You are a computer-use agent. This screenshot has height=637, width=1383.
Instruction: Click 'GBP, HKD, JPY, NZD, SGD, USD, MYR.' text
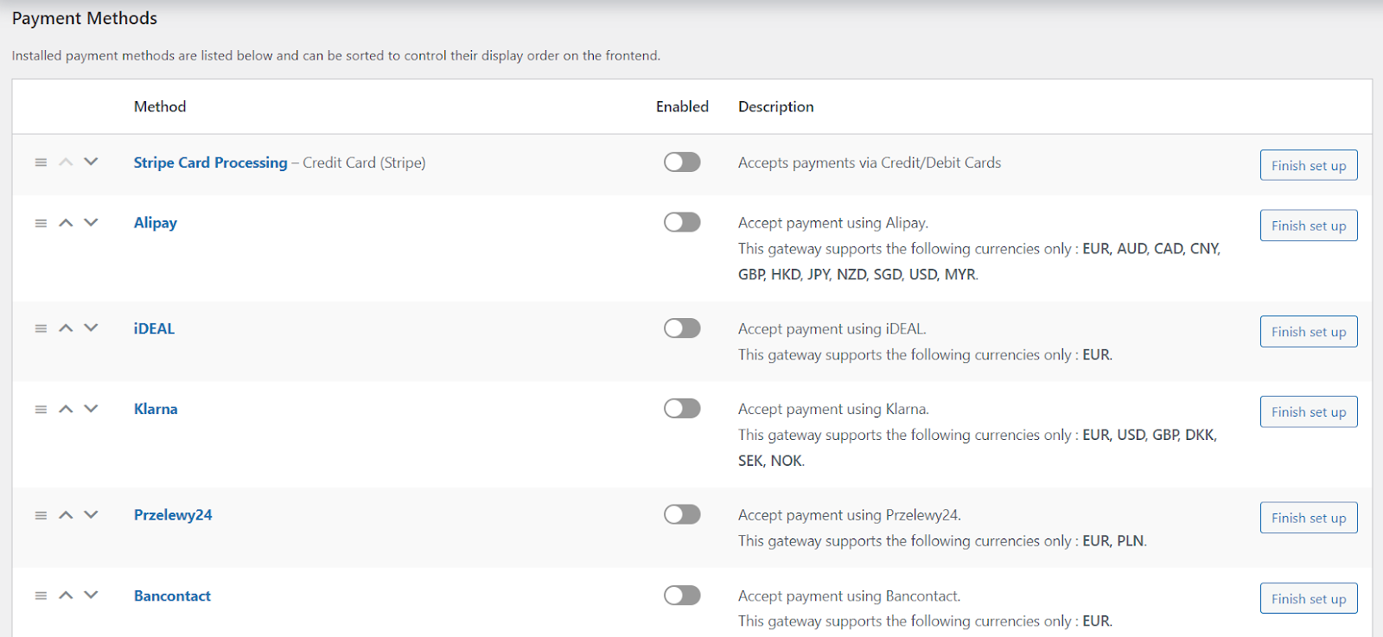coord(858,275)
